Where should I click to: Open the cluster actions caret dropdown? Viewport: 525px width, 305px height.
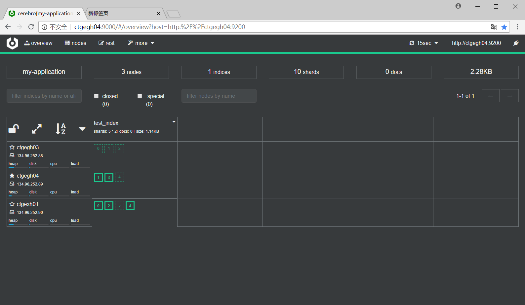tap(82, 129)
